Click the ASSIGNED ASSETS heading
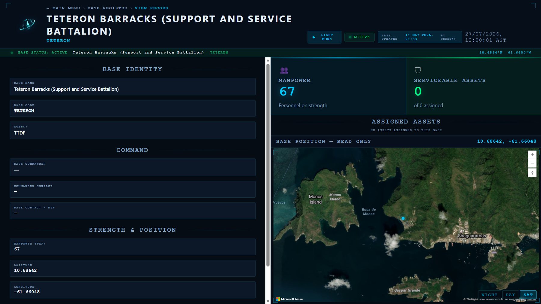Screen dimensions: 541x304 click(406, 122)
